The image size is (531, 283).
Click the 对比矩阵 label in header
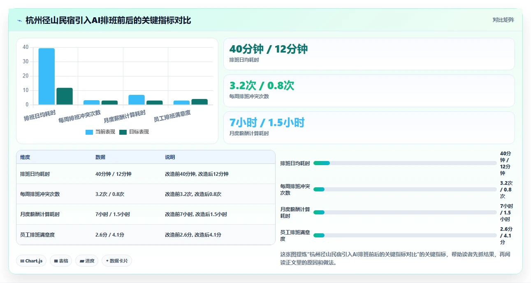tap(503, 20)
